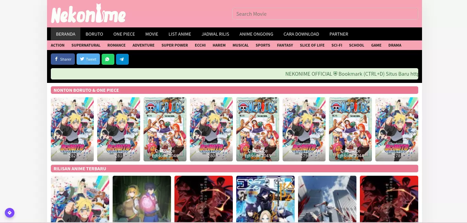Open the Anime Ongoing menu item
Screen dimensions: 467x223
tap(257, 34)
